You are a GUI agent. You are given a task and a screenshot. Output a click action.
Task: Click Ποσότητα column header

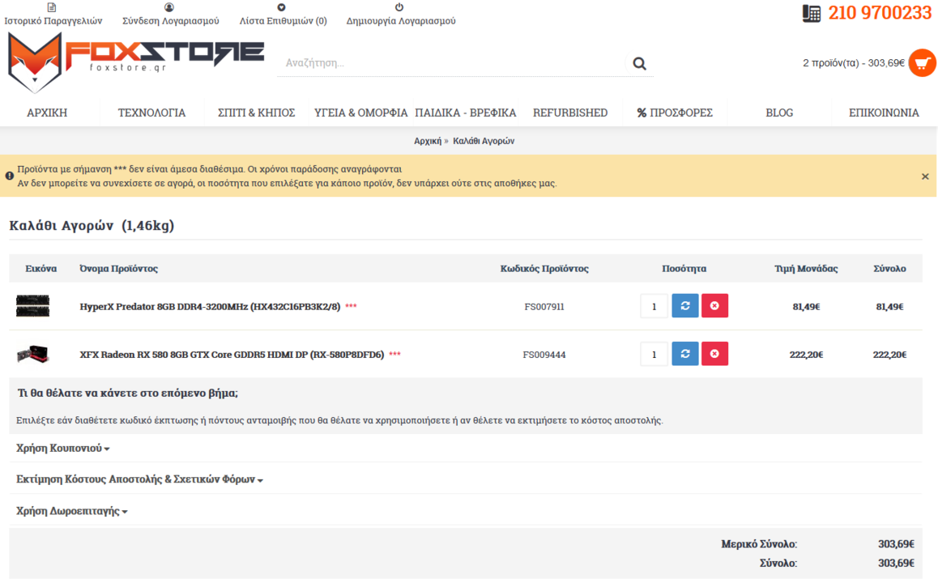(684, 269)
